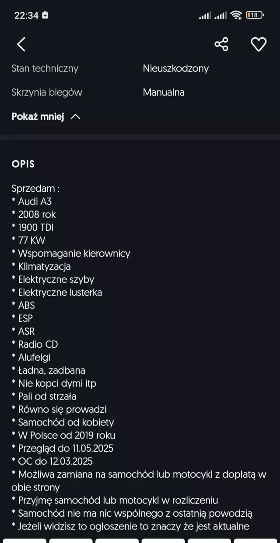Tap the 22:34 clock
Viewport: 280px width, 543px height.
pyautogui.click(x=26, y=15)
